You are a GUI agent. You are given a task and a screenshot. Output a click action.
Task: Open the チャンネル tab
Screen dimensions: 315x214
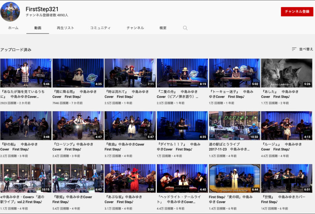135,28
